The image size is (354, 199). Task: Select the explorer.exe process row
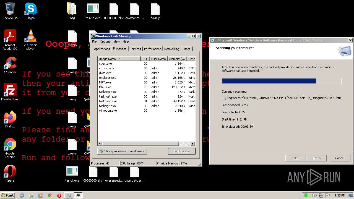coord(146,78)
